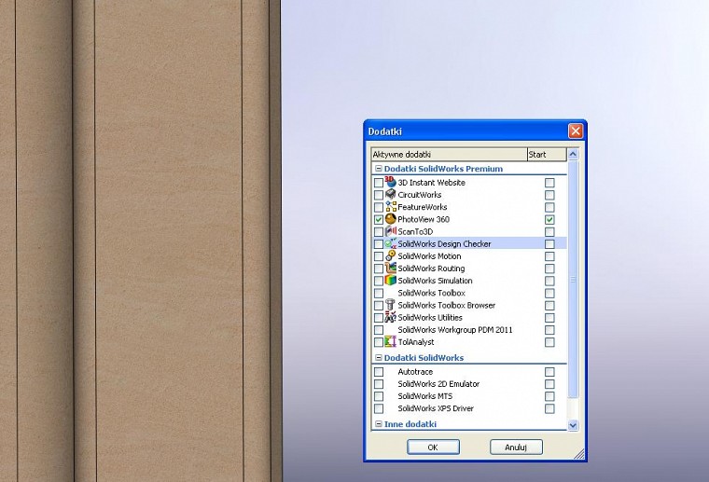
Task: Click the SolidWorks Routing icon
Action: click(390, 268)
